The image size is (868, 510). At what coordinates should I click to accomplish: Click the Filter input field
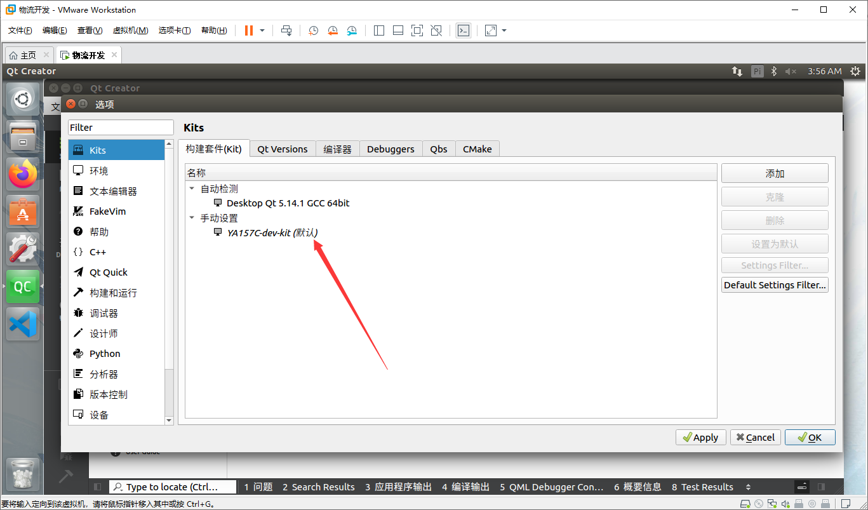(x=121, y=128)
